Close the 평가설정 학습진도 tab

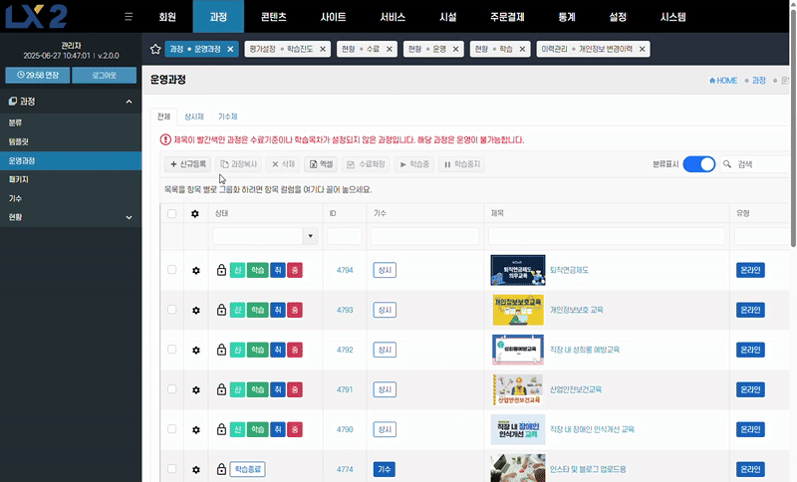pos(323,49)
